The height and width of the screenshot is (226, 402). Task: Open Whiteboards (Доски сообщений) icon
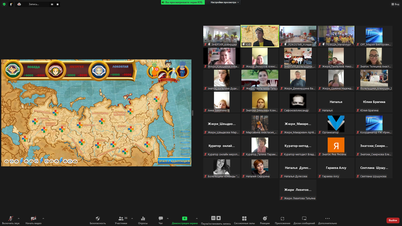(x=304, y=219)
